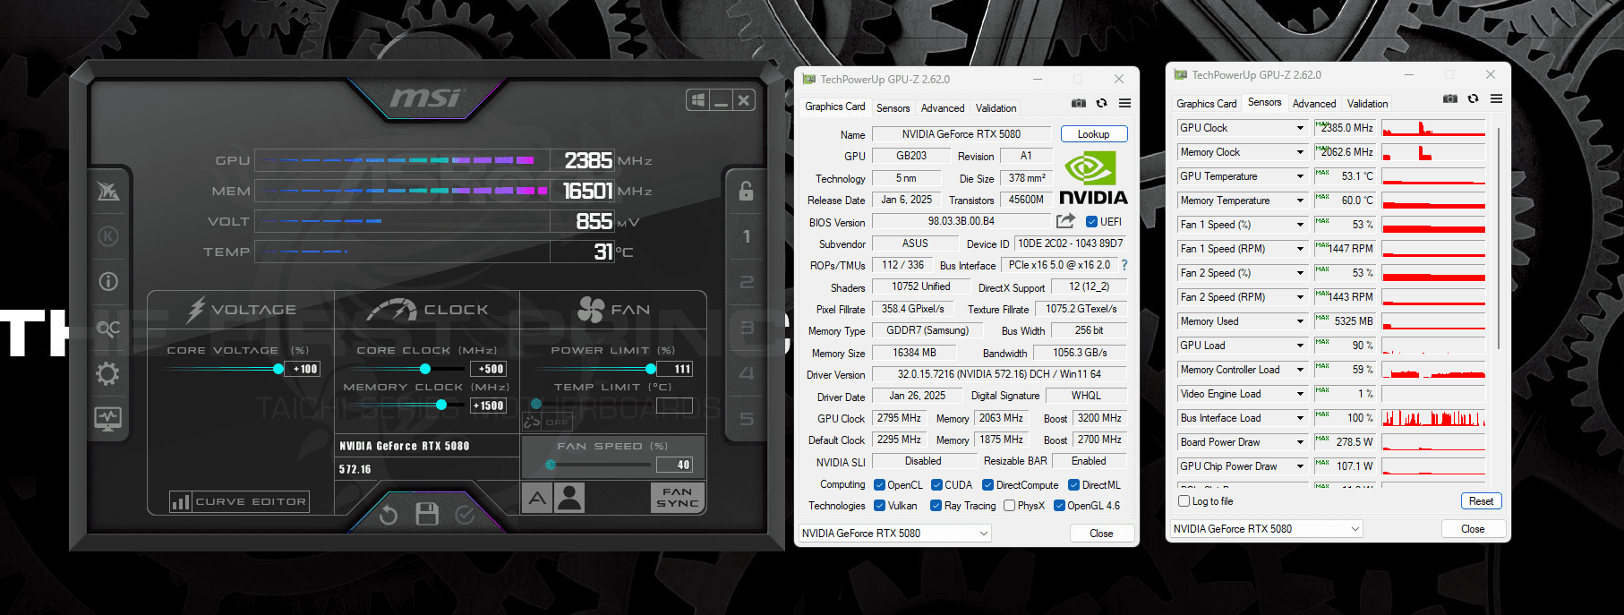This screenshot has height=615, width=1624.
Task: Select profile slot 5 in Afterburner
Action: pos(747,419)
